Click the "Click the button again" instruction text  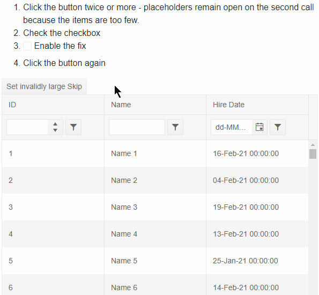64,63
